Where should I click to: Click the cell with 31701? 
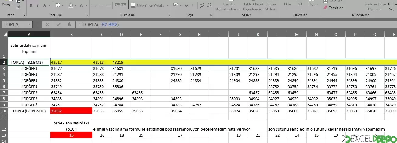tap(238, 68)
